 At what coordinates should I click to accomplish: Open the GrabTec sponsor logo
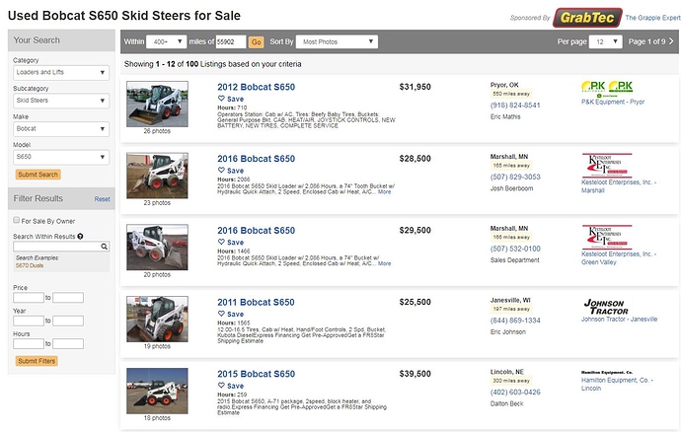pos(587,18)
